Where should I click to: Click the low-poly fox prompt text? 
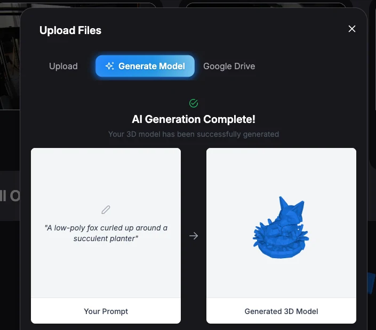(106, 233)
